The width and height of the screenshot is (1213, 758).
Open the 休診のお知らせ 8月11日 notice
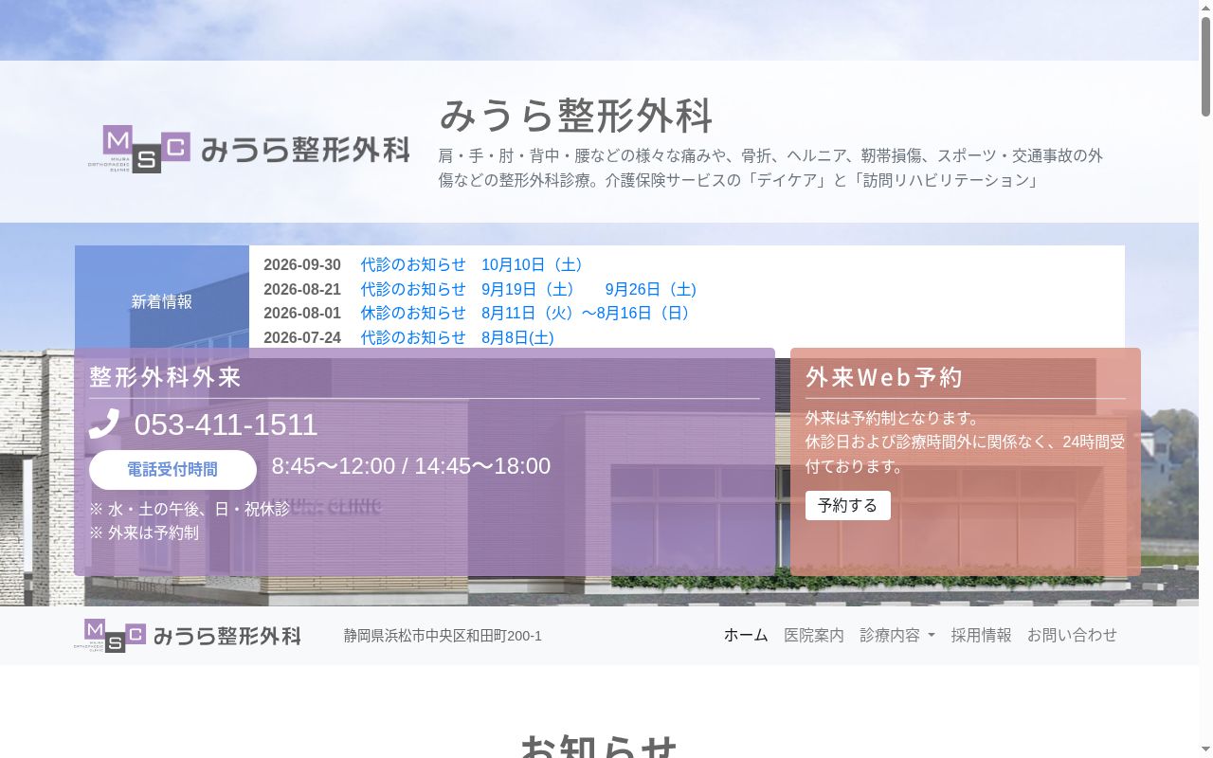528,313
